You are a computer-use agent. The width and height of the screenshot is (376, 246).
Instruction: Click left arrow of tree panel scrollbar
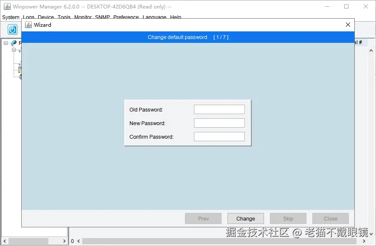(x=5, y=241)
